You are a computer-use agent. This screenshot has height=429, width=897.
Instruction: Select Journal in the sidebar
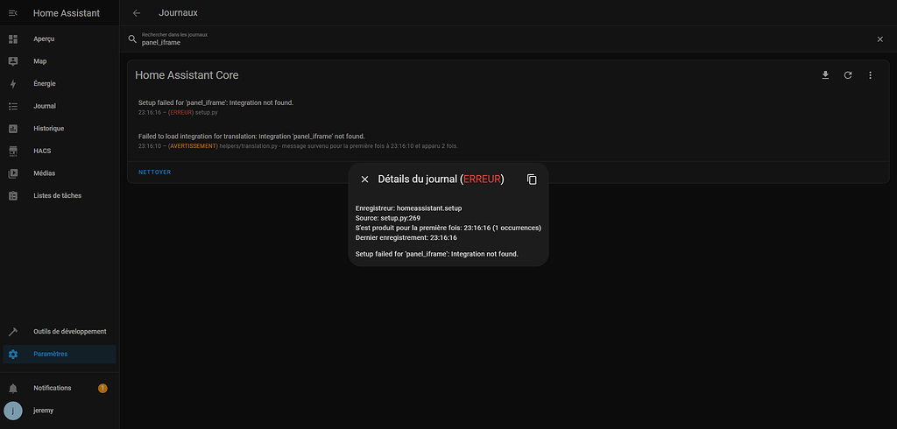pyautogui.click(x=45, y=106)
